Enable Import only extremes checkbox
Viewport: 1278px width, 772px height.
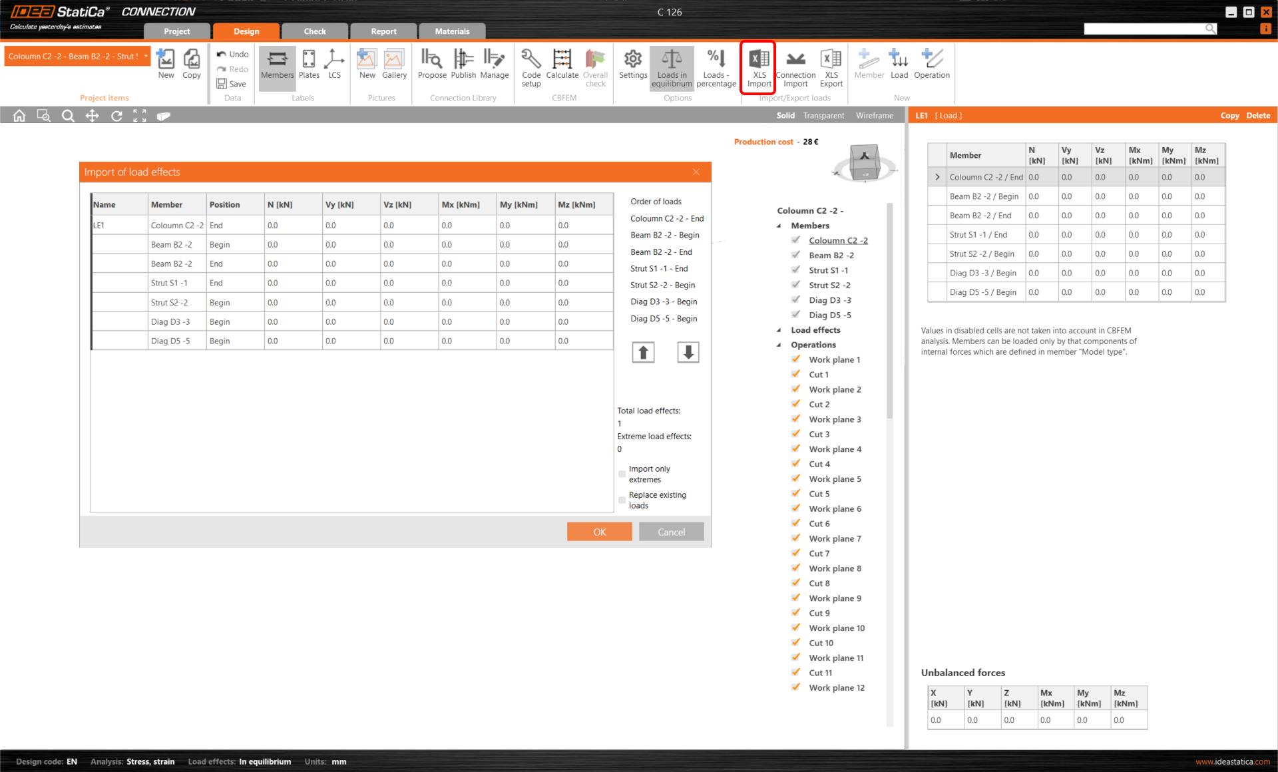coord(622,475)
